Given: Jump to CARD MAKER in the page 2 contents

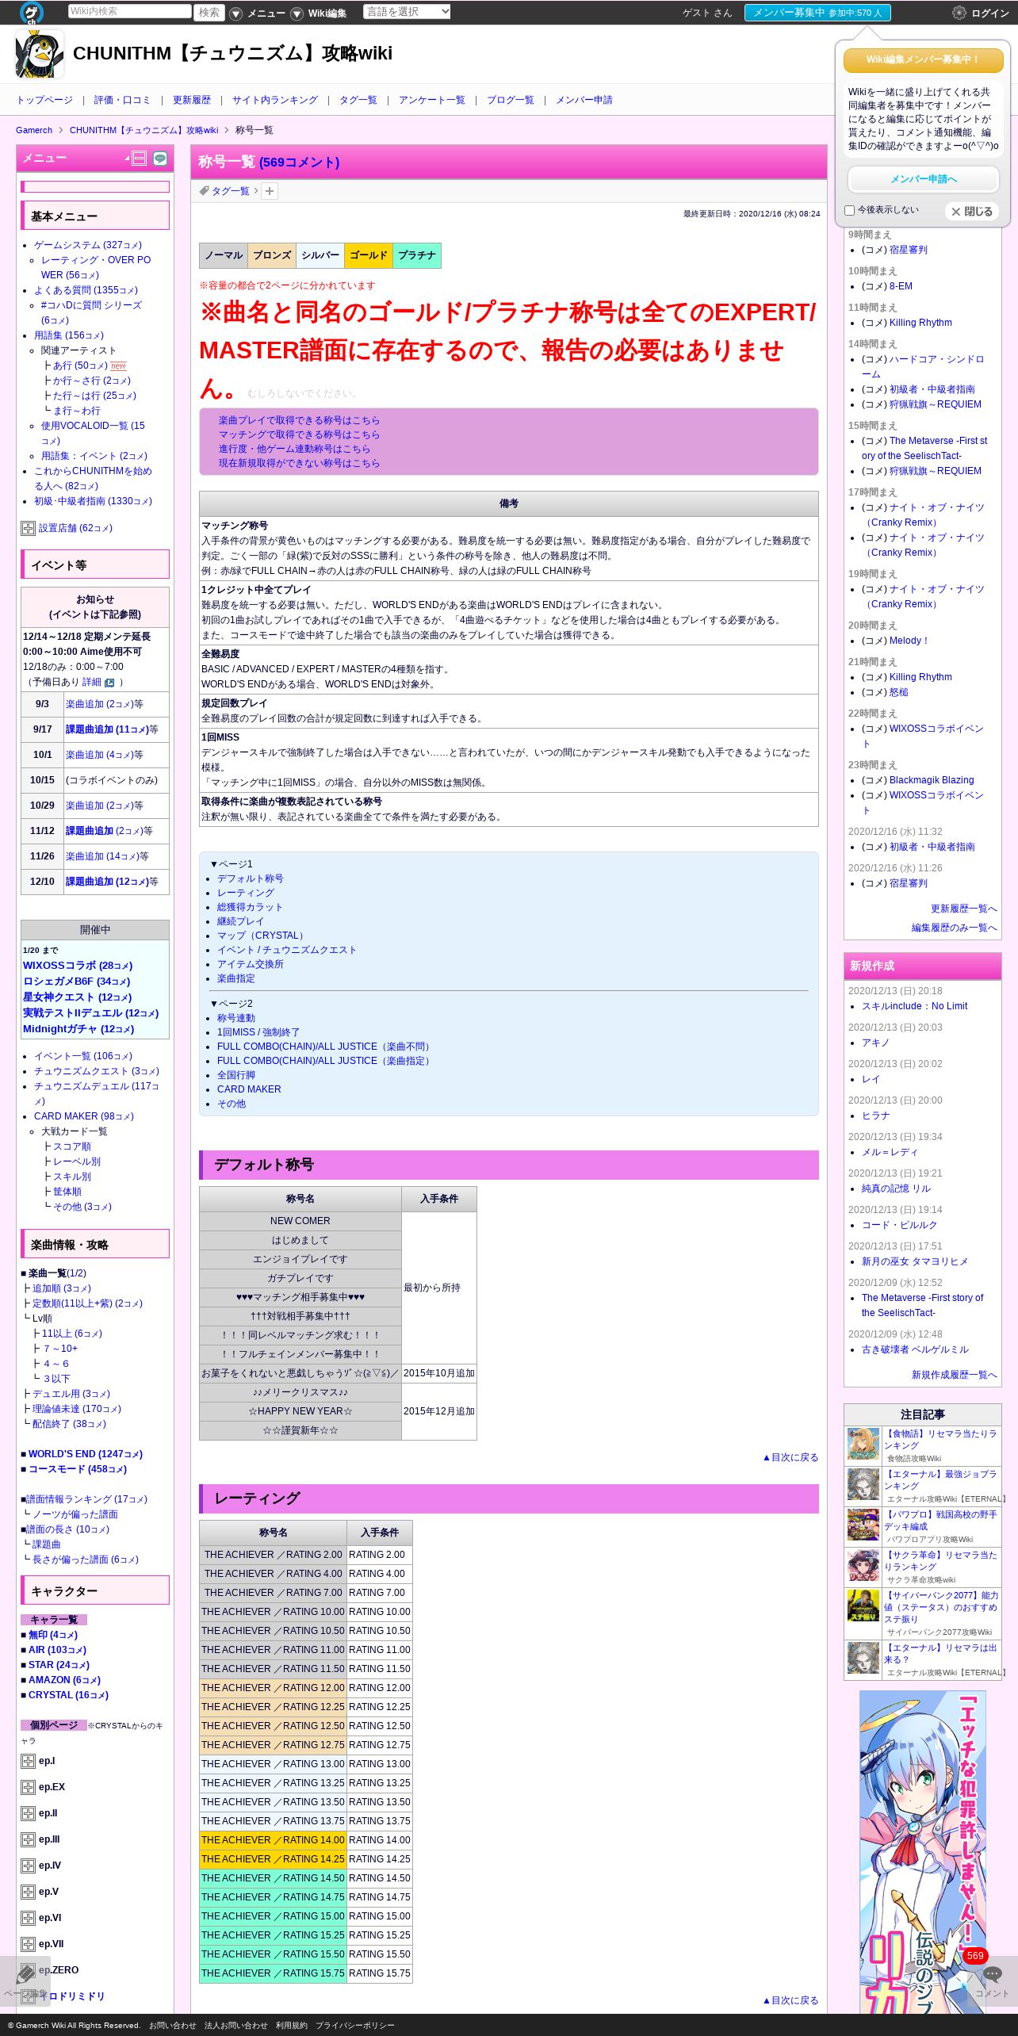Looking at the screenshot, I should click(249, 1089).
